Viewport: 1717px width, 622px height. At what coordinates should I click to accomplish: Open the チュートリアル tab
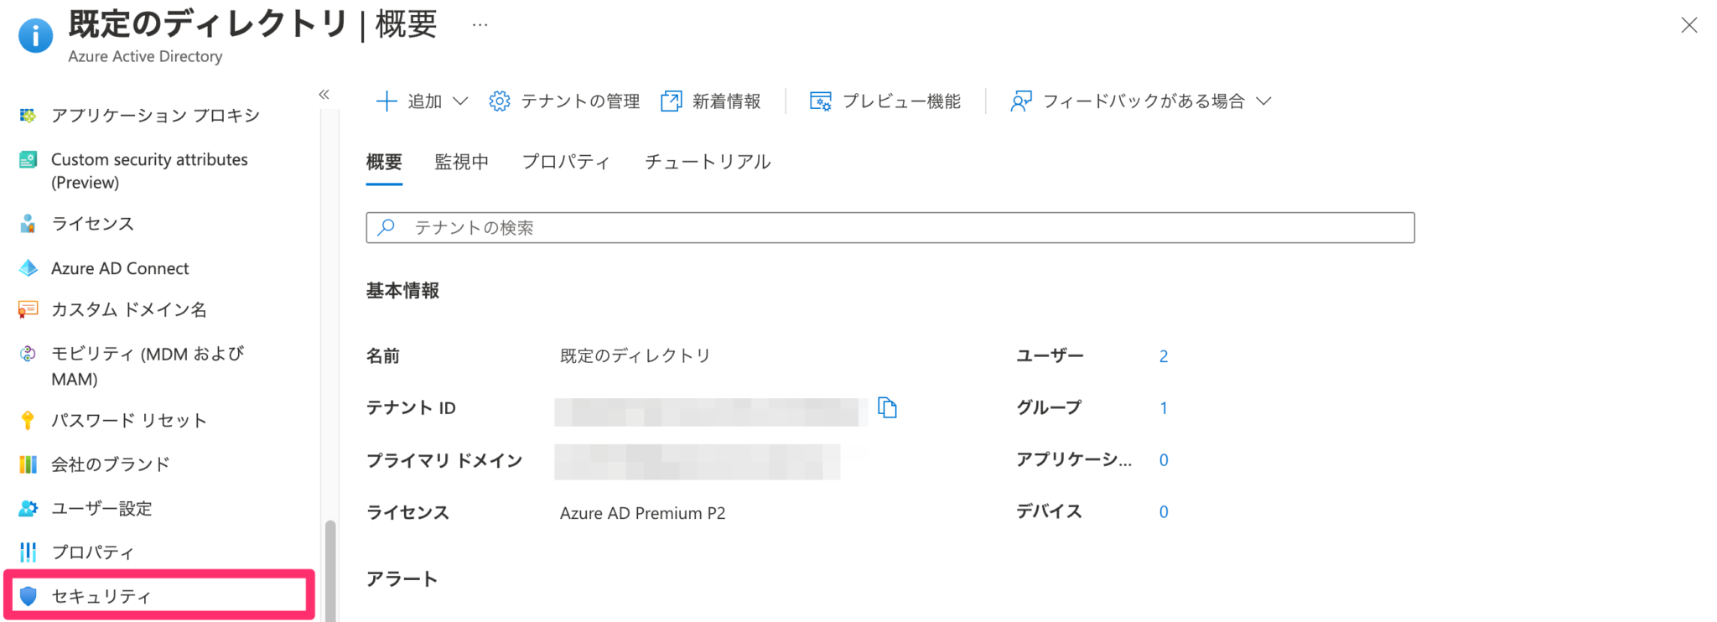click(x=708, y=162)
